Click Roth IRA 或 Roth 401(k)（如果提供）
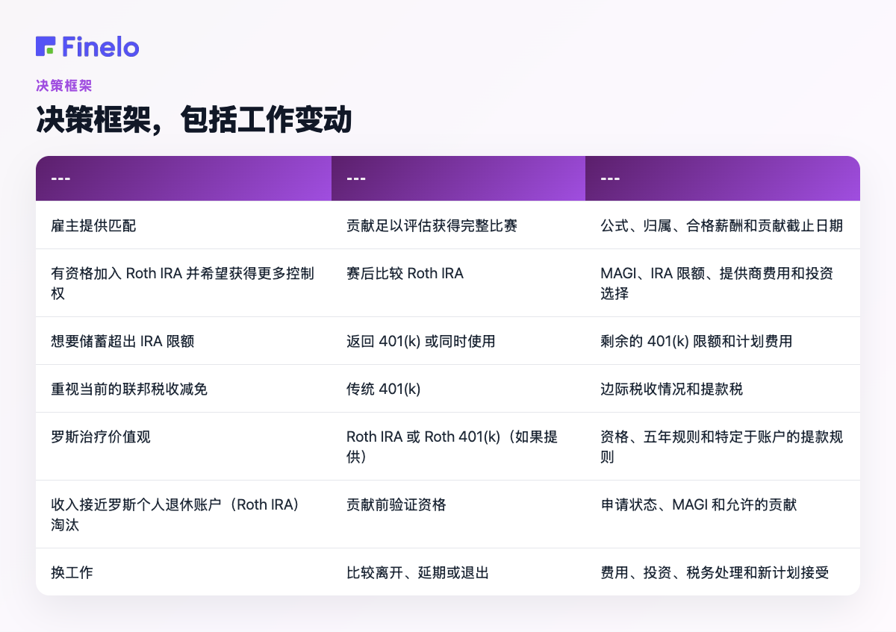896x632 pixels. [x=458, y=446]
